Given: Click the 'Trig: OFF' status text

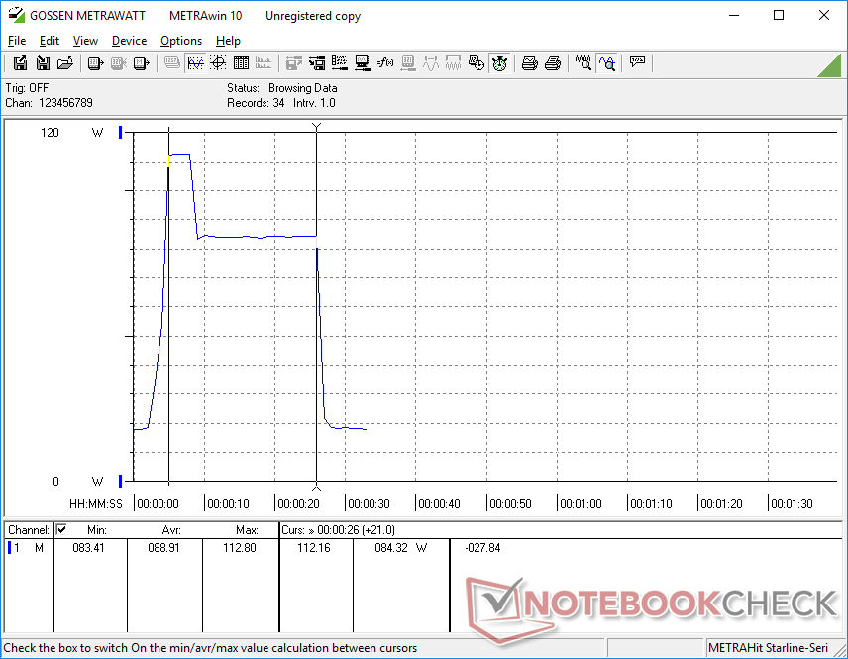Looking at the screenshot, I should pos(27,88).
